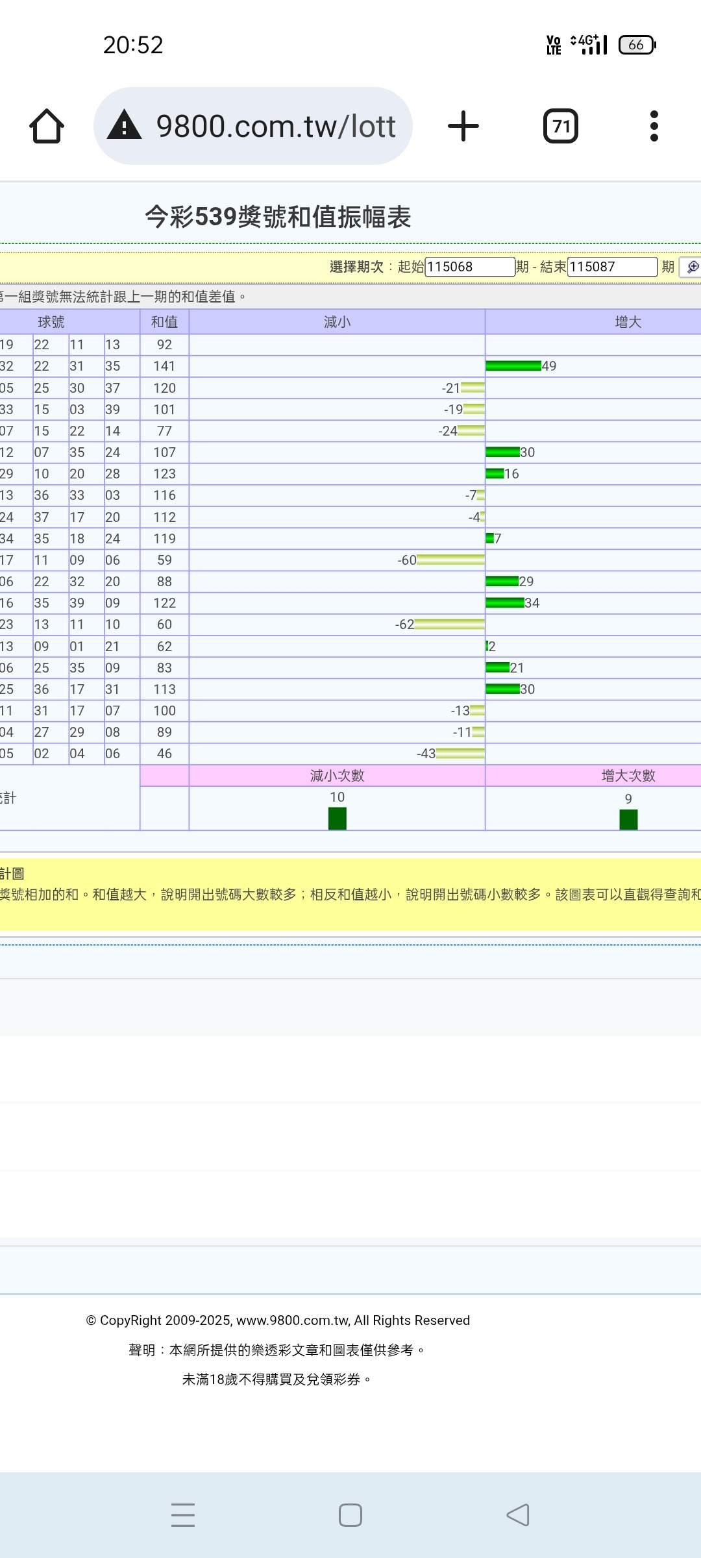
Task: Tap the magnifier search icon beside period range
Action: 692,267
